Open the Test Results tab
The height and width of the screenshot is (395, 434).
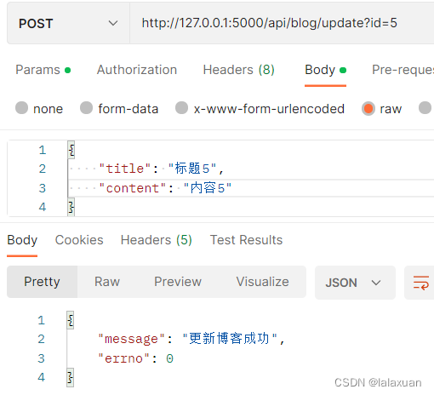coord(246,240)
